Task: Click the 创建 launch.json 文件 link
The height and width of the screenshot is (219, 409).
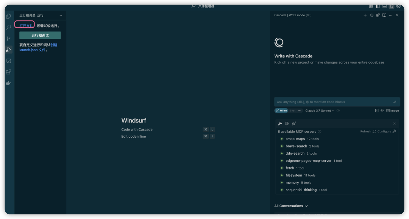Action: pyautogui.click(x=38, y=47)
